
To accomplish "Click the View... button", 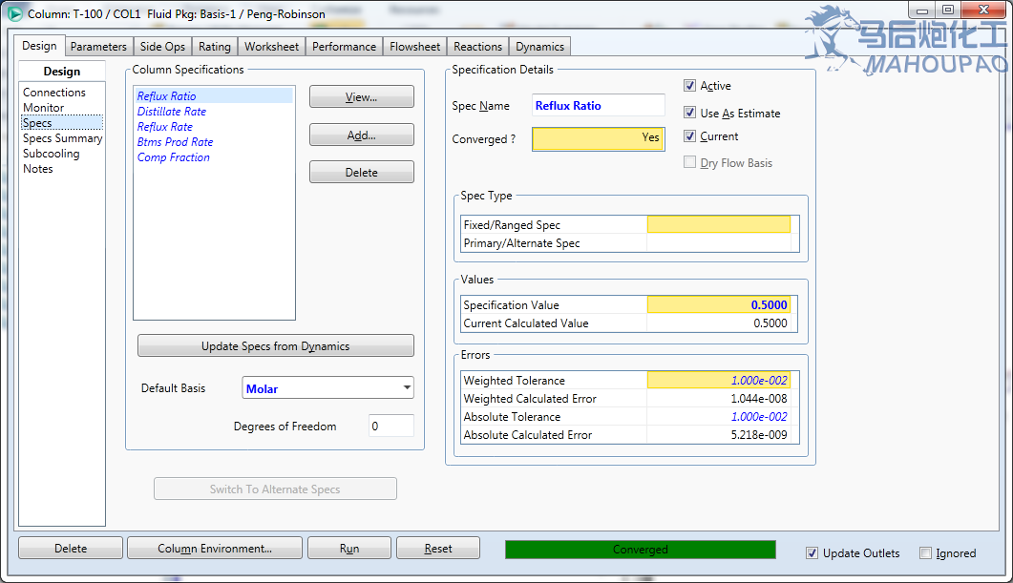I will [x=362, y=96].
